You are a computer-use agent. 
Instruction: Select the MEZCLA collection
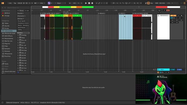click(7, 13)
